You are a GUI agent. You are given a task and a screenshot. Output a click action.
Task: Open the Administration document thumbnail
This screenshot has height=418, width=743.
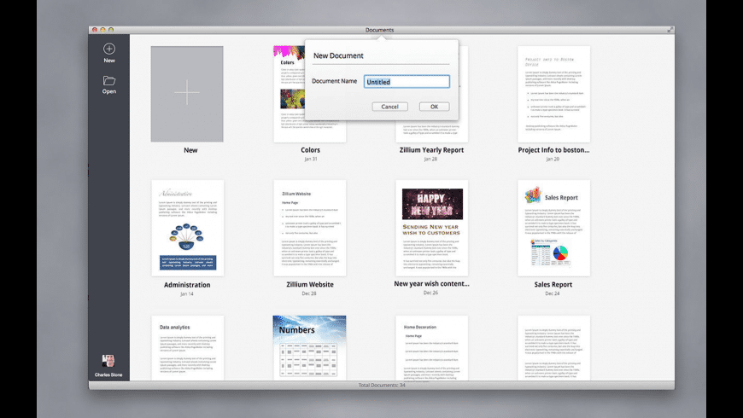pos(188,228)
